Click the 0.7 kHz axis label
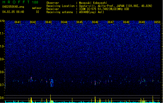This screenshot has height=103, width=163. pyautogui.click(x=2, y=85)
